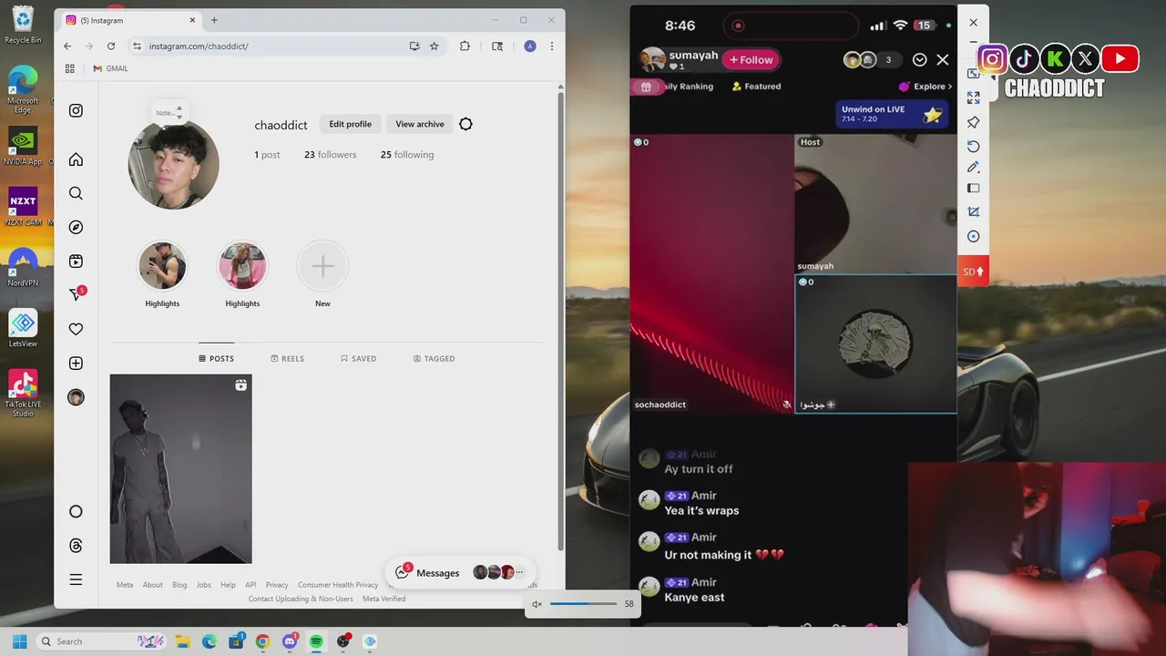Open Instagram Home in the sidebar

[76, 159]
